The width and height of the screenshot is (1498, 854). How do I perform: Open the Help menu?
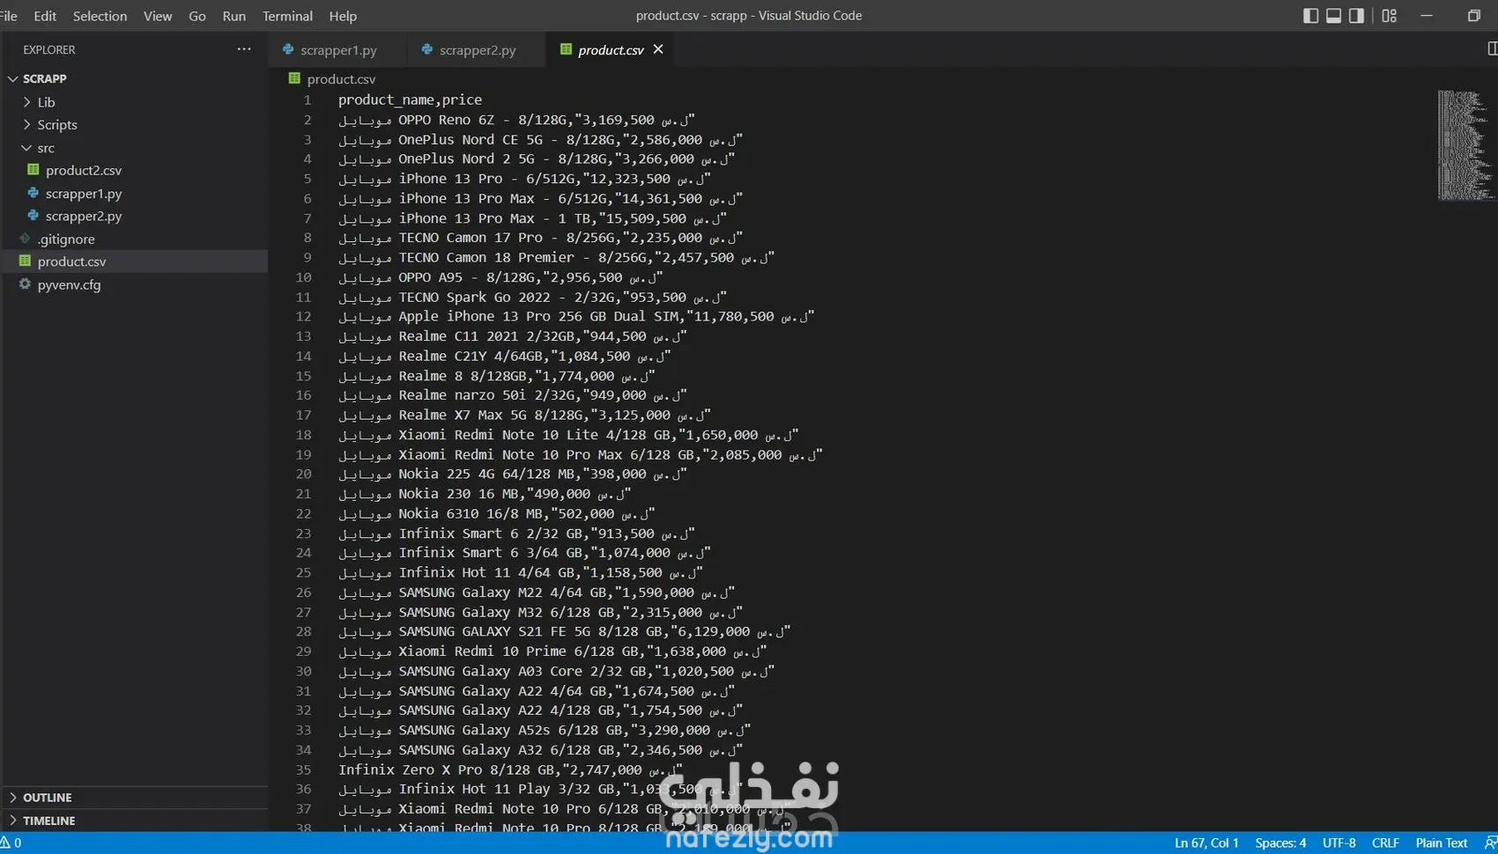(x=343, y=16)
